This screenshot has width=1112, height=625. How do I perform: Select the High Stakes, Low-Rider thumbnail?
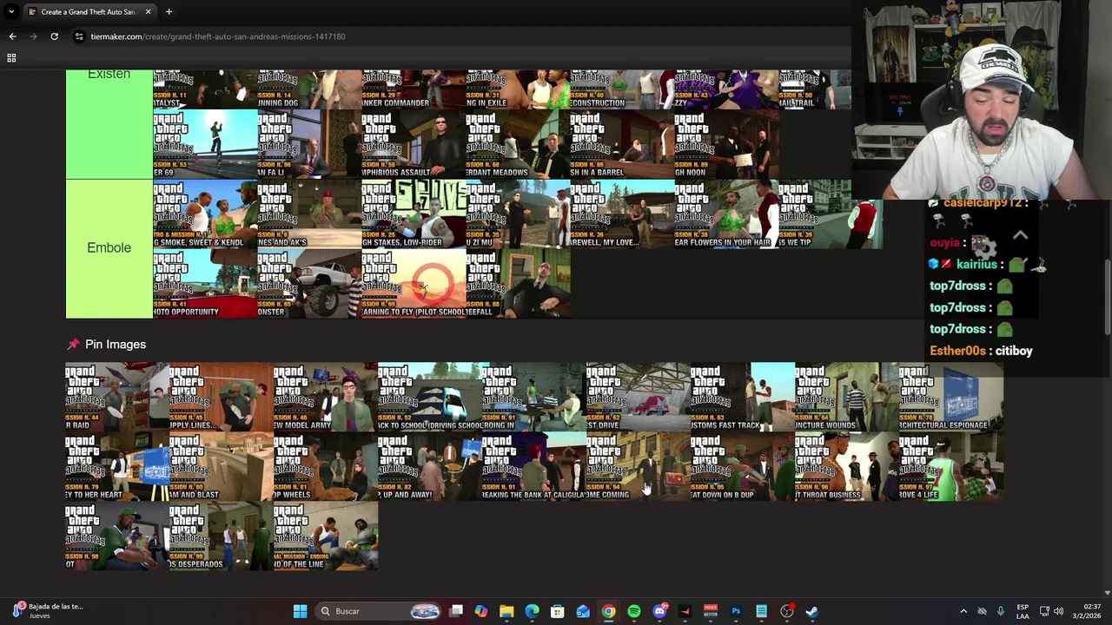click(414, 214)
